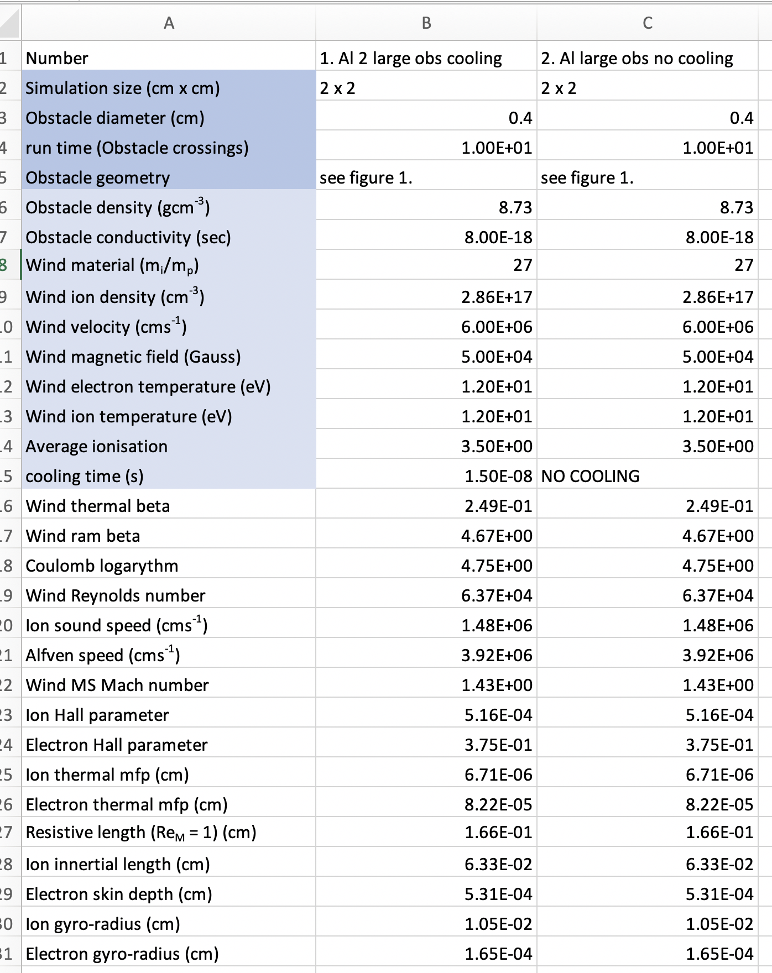Screen dimensions: 772x973
Task: Select 'see figure 1.' in column C
Action: [648, 177]
